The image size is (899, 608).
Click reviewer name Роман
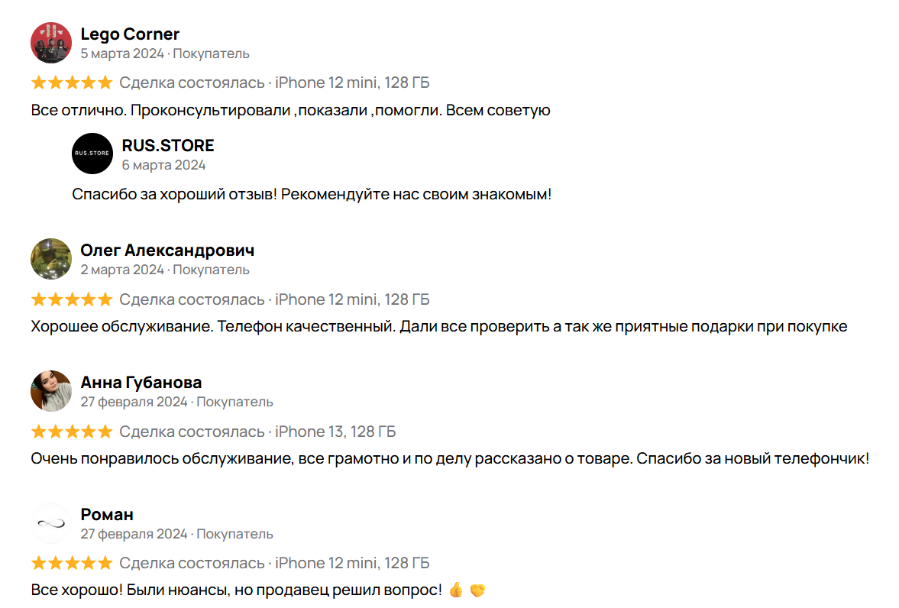click(x=107, y=515)
